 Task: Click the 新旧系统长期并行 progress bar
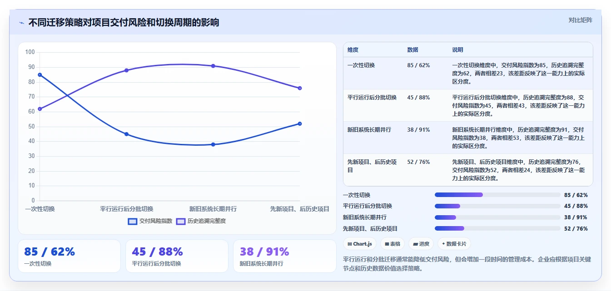pyautogui.click(x=497, y=217)
